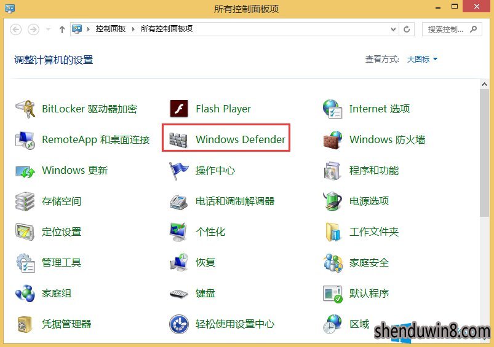Click the Keyboard icon
This screenshot has width=494, height=347.
pos(178,293)
